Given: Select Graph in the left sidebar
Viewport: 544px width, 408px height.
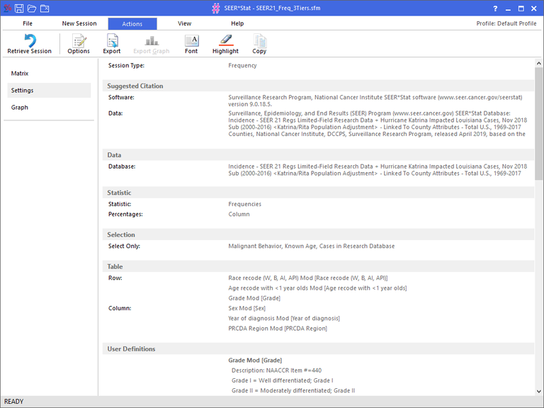Looking at the screenshot, I should (x=20, y=108).
